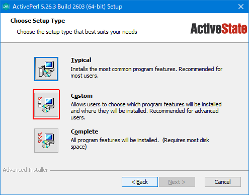Click the Advanced Installer label
Image resolution: width=249 pixels, height=195 pixels.
coord(25,170)
